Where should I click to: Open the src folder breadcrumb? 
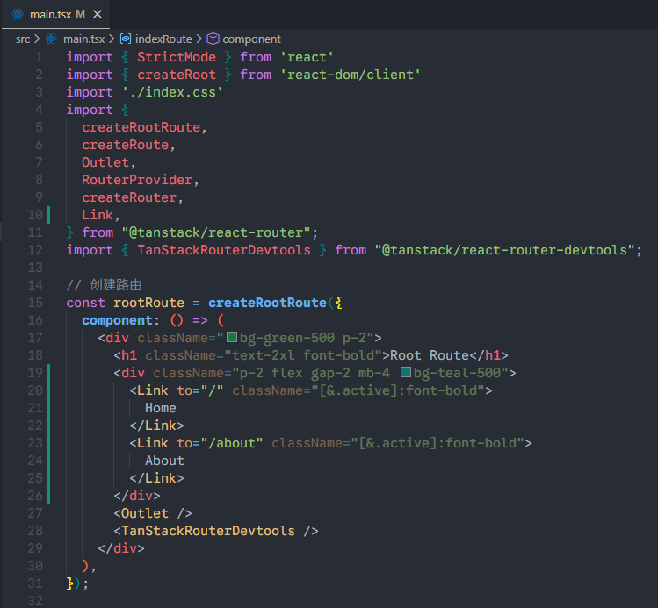24,39
